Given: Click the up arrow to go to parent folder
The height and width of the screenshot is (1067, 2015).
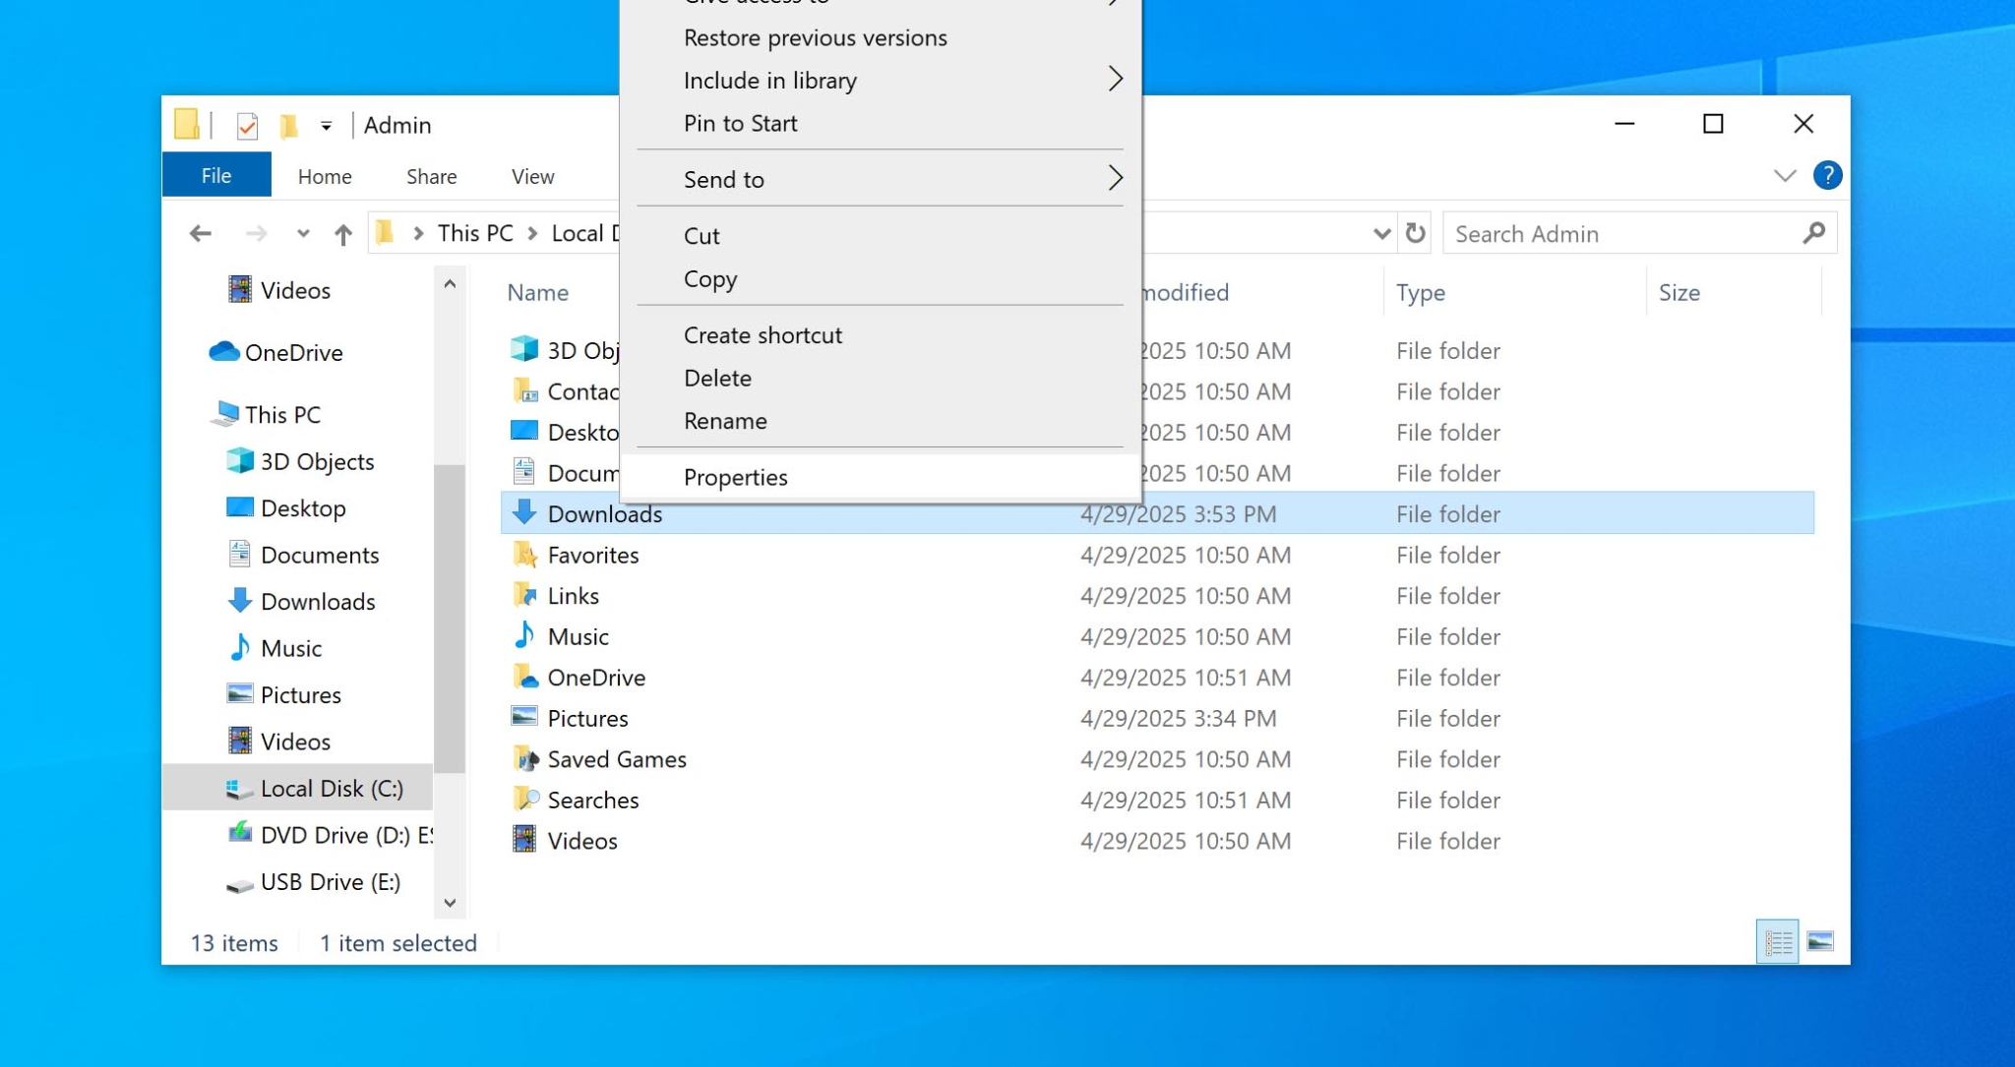Looking at the screenshot, I should [x=341, y=233].
